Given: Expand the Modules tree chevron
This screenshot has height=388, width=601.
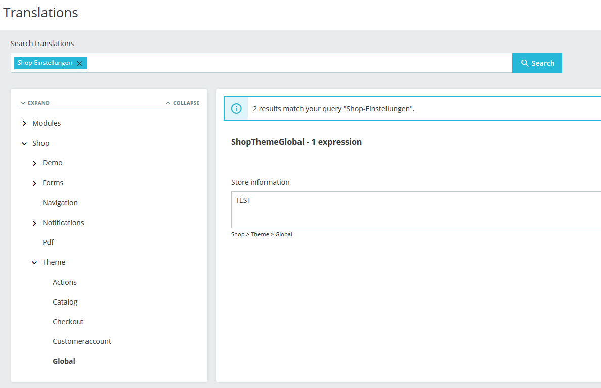Looking at the screenshot, I should click(x=24, y=123).
